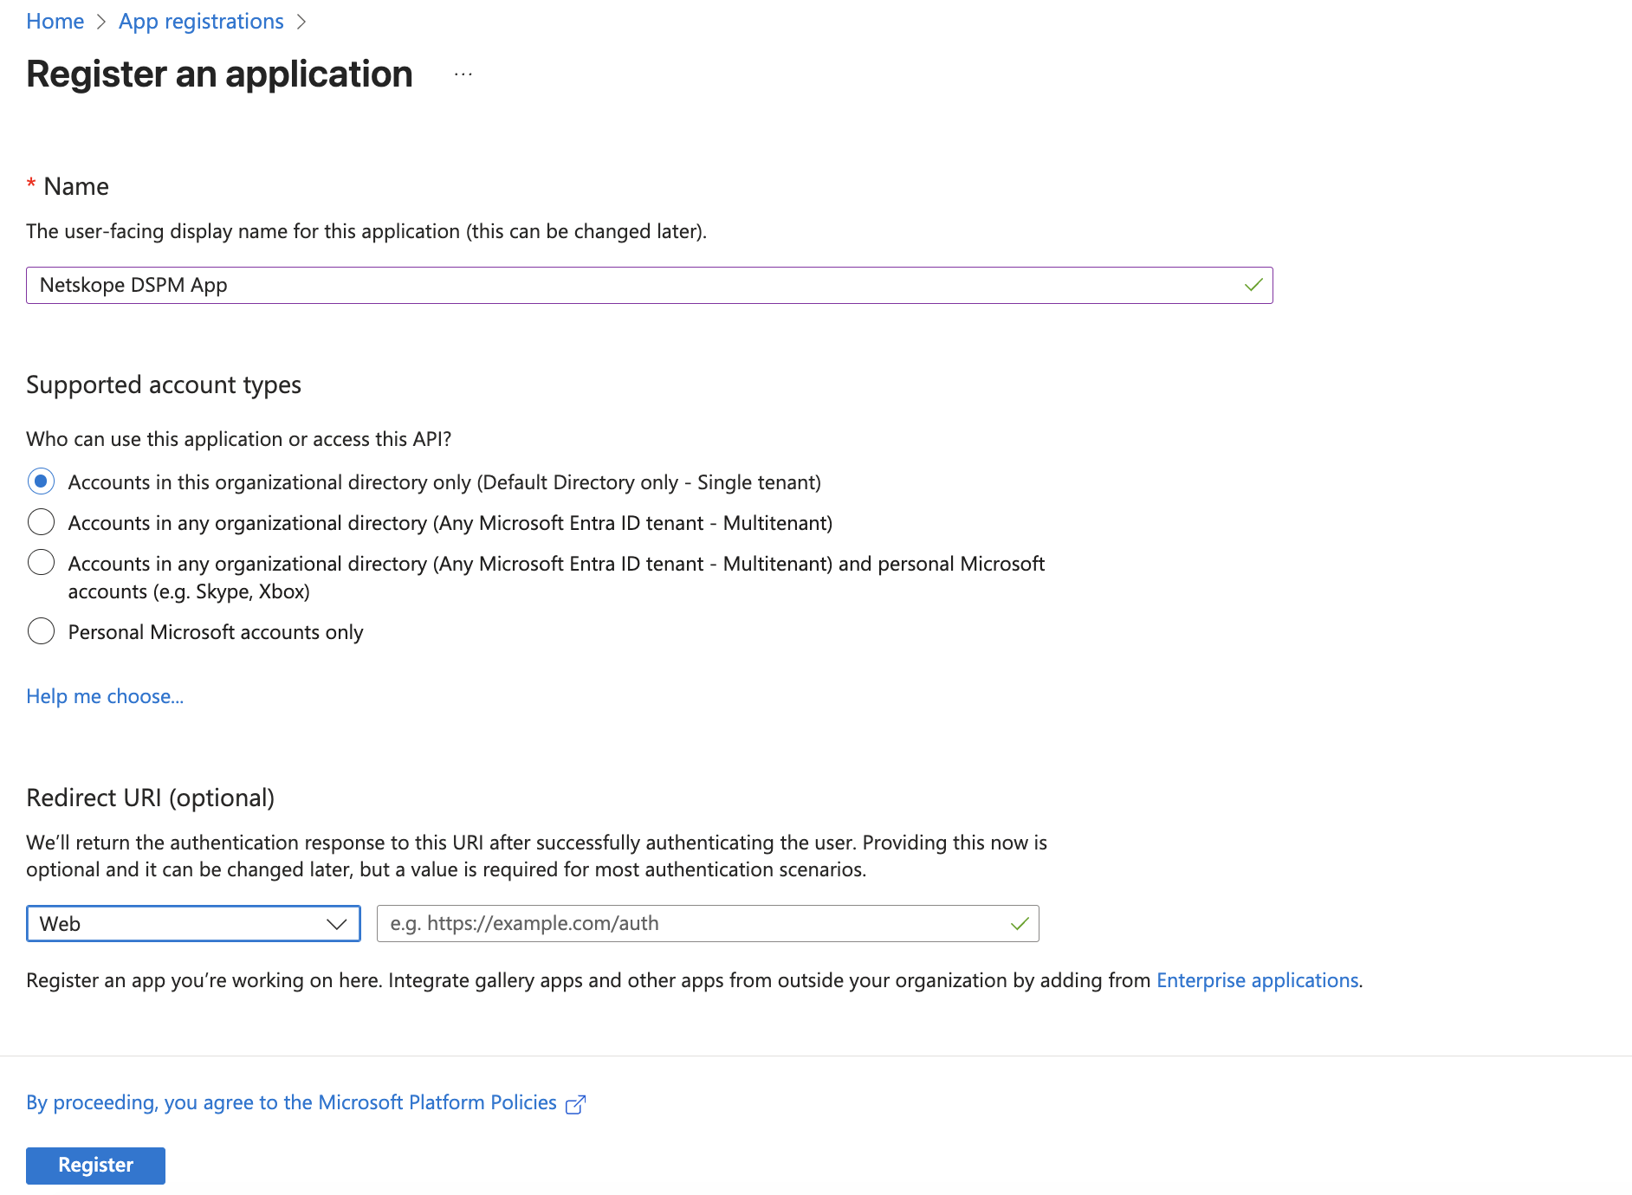Select Accounts in this organizational directory only

click(x=41, y=481)
